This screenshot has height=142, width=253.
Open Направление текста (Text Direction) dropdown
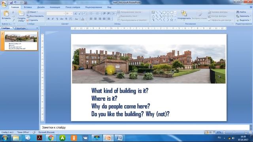(130, 12)
